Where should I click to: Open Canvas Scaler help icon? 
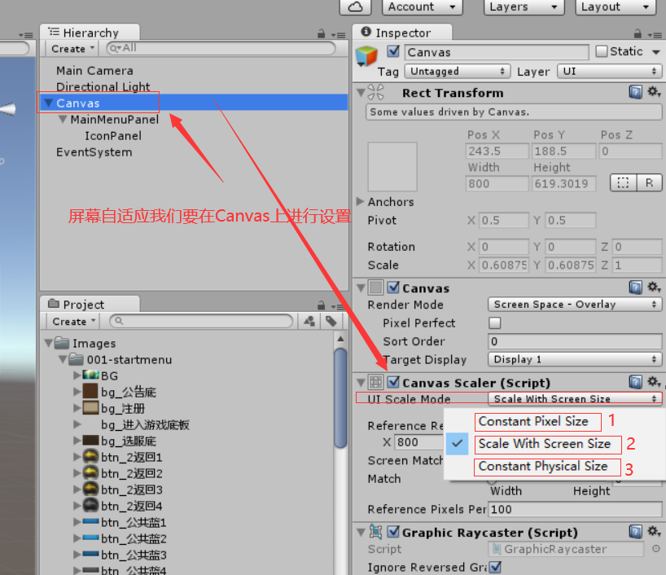point(635,382)
